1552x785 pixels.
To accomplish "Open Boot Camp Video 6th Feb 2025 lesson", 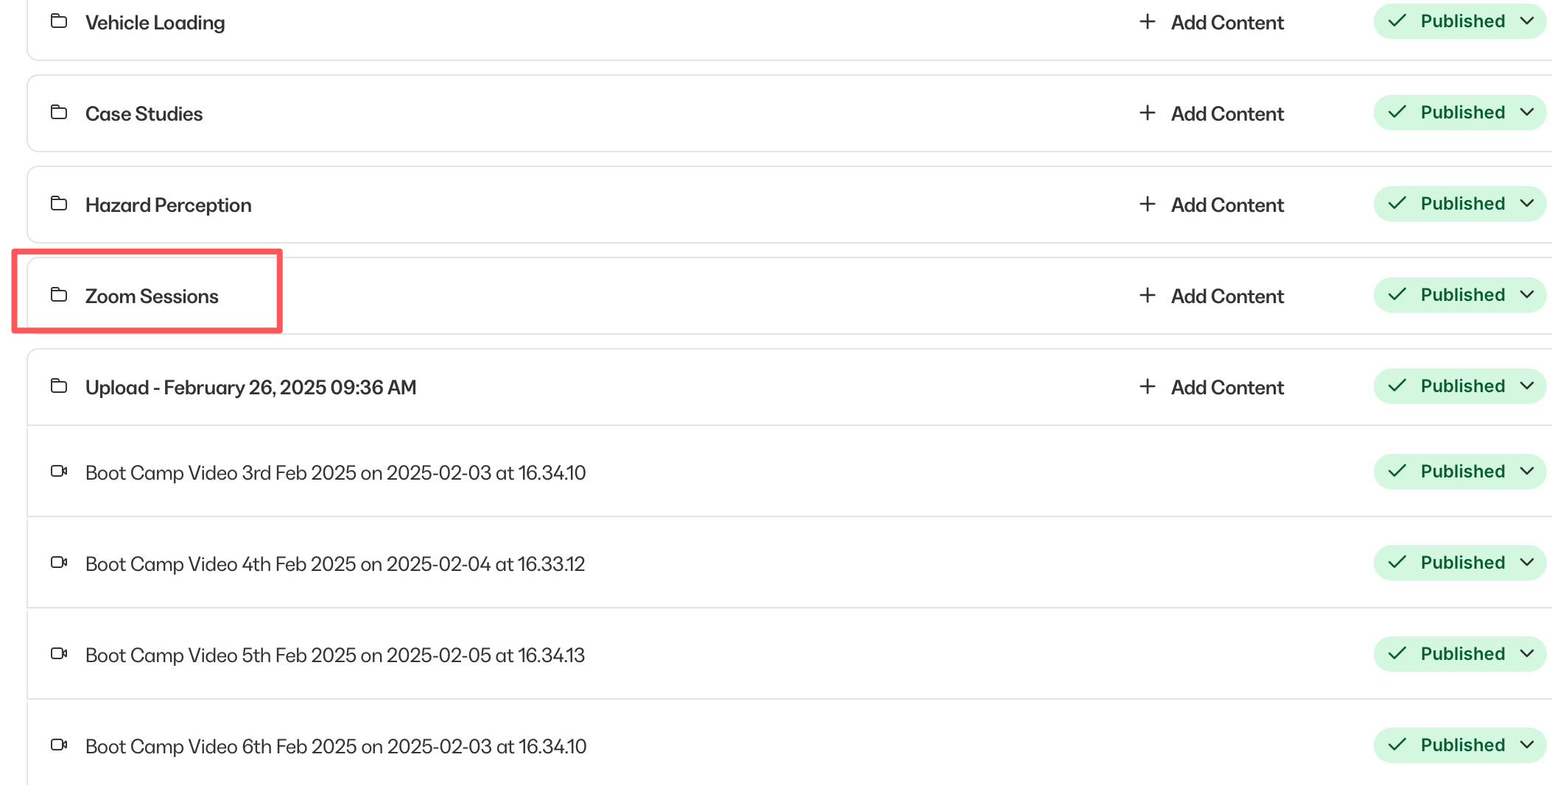I will coord(336,747).
